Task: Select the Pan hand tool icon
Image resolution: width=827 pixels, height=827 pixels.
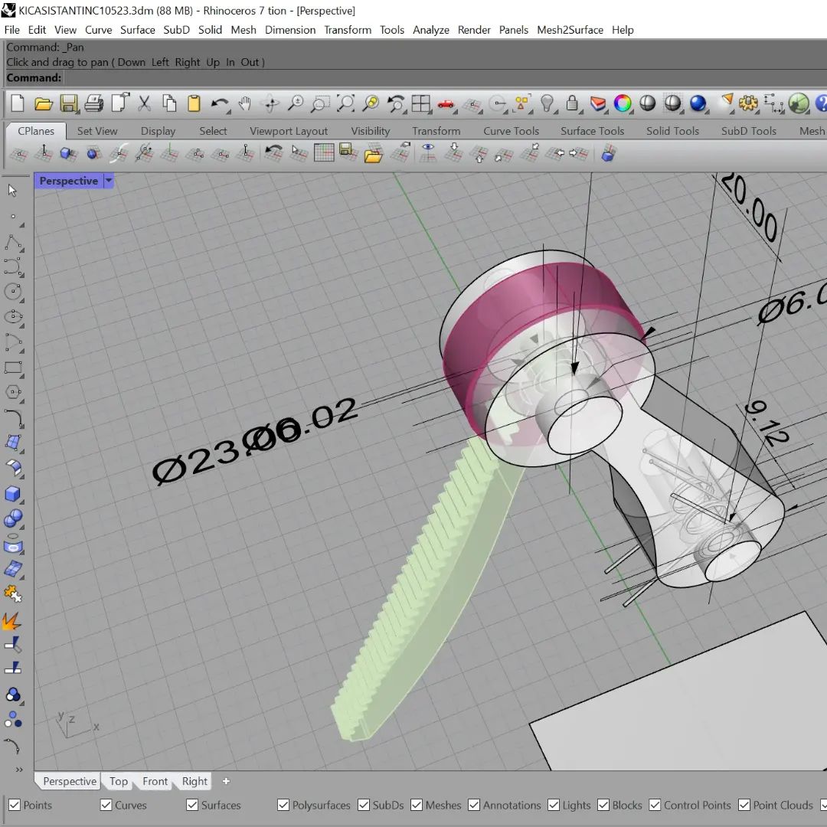Action: click(244, 103)
